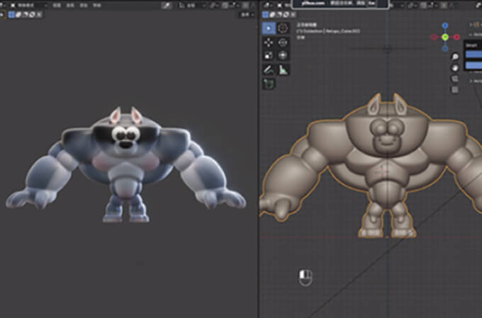Toggle camera view in right viewport
This screenshot has height=318, width=482.
(454, 79)
